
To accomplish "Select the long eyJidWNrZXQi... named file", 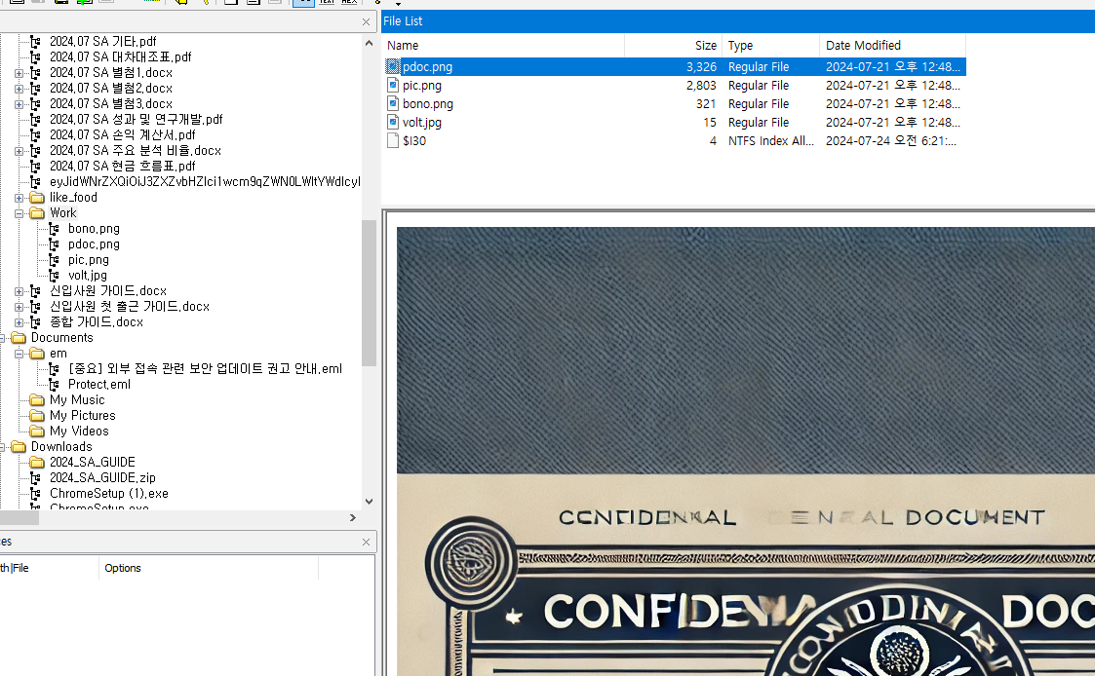I will tap(205, 182).
